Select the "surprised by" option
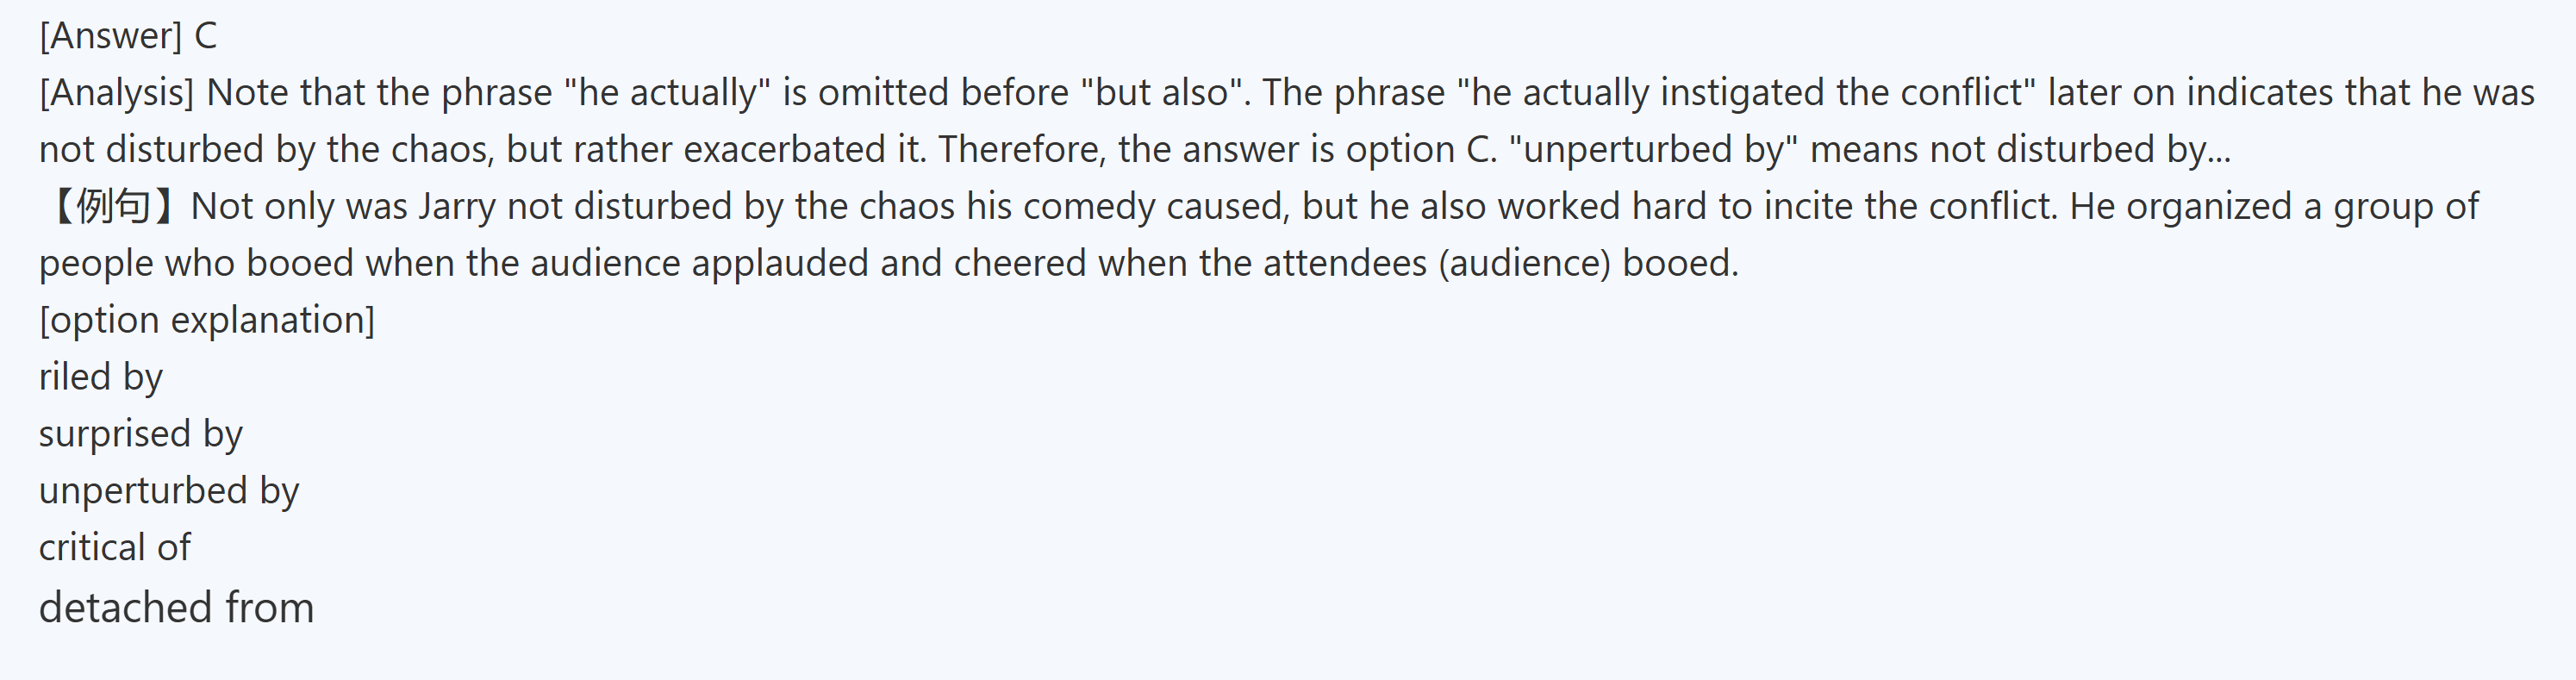 [x=141, y=435]
